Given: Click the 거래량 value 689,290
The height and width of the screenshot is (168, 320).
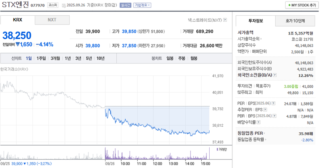Looking at the screenshot, I should 205,31.
